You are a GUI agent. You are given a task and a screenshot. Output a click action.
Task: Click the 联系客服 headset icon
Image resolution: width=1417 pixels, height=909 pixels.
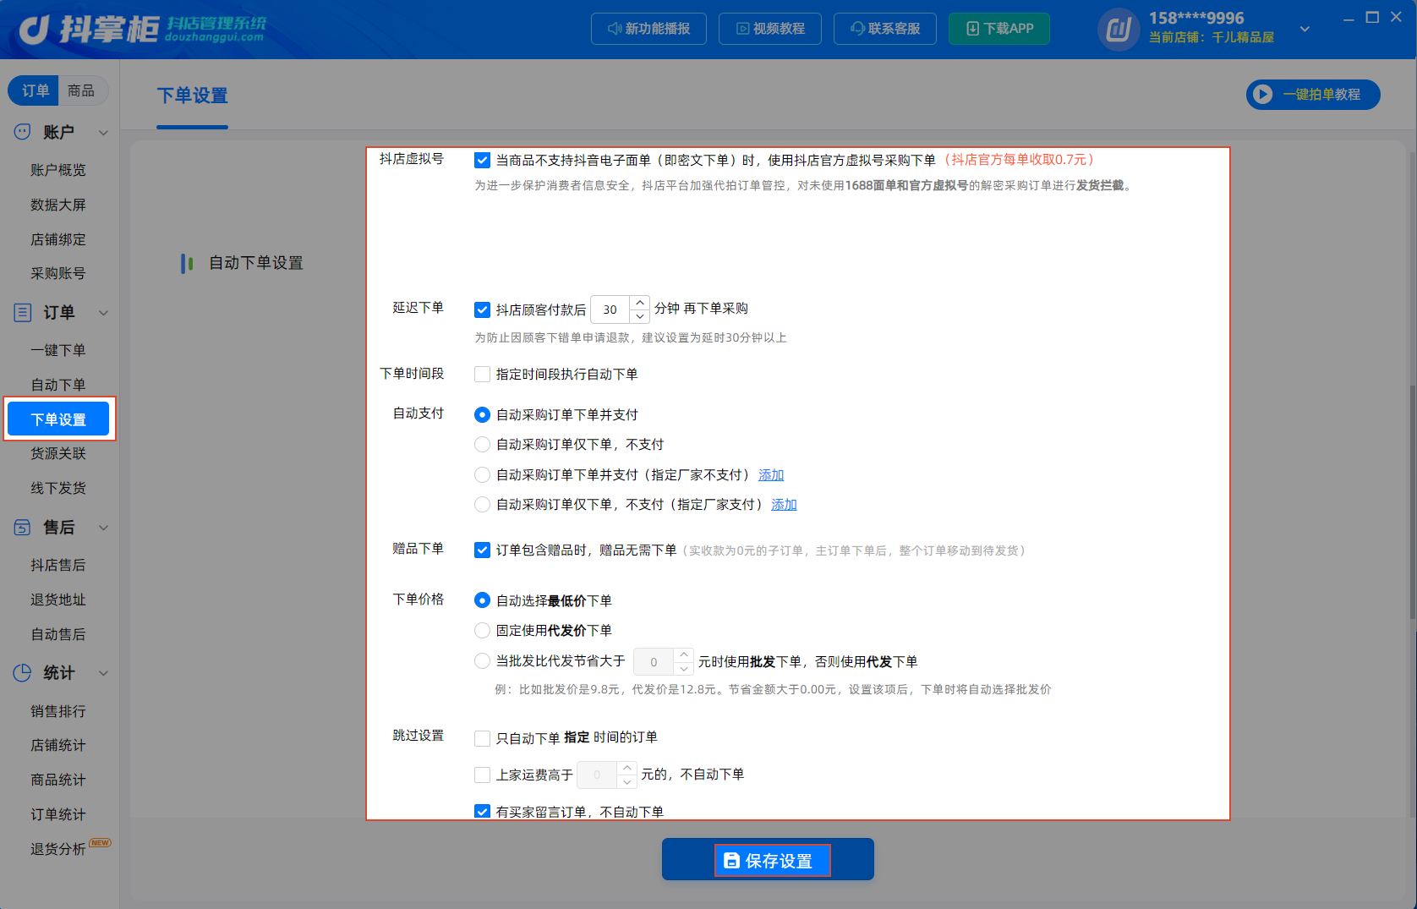coord(858,29)
